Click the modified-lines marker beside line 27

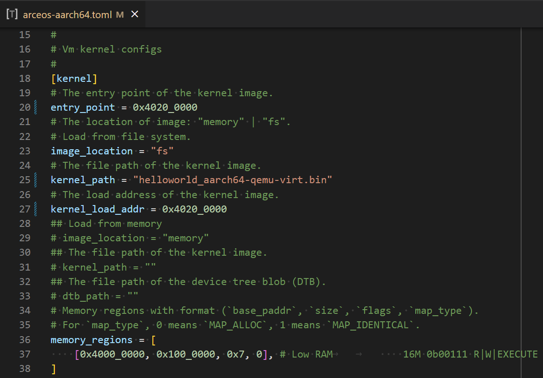[x=36, y=209]
